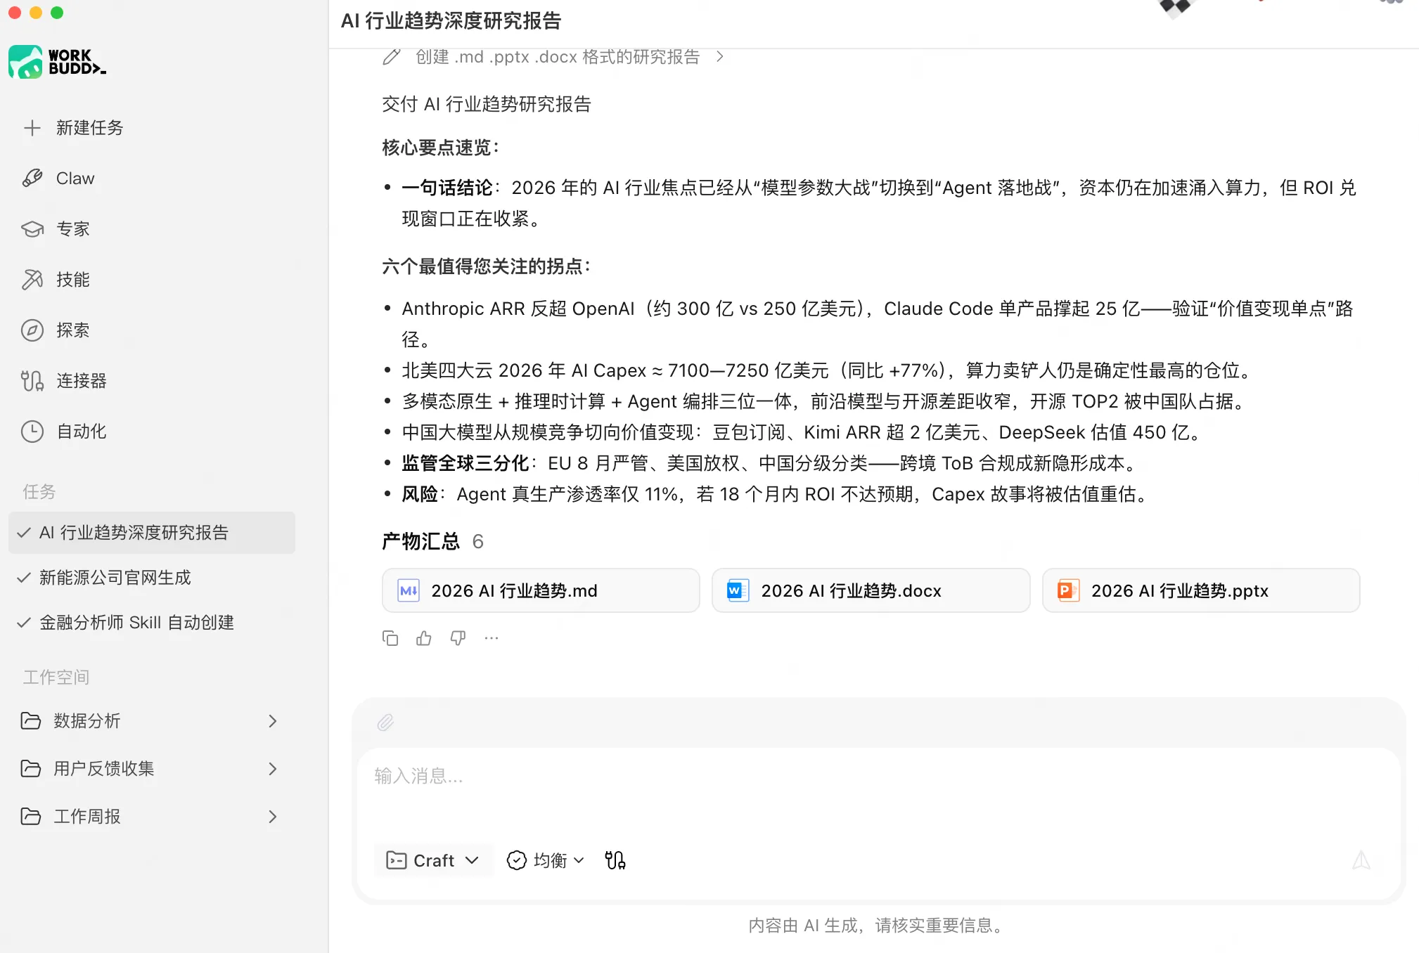Image resolution: width=1419 pixels, height=953 pixels.
Task: Dislike the response with thumbs down
Action: [458, 638]
